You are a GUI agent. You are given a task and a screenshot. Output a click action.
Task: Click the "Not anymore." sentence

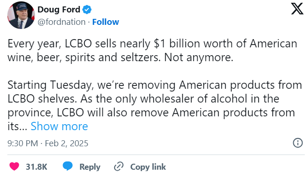click(198, 57)
